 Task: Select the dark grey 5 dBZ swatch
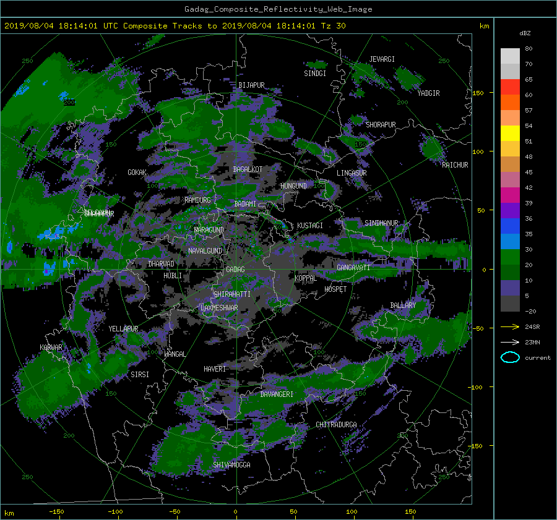pyautogui.click(x=510, y=303)
